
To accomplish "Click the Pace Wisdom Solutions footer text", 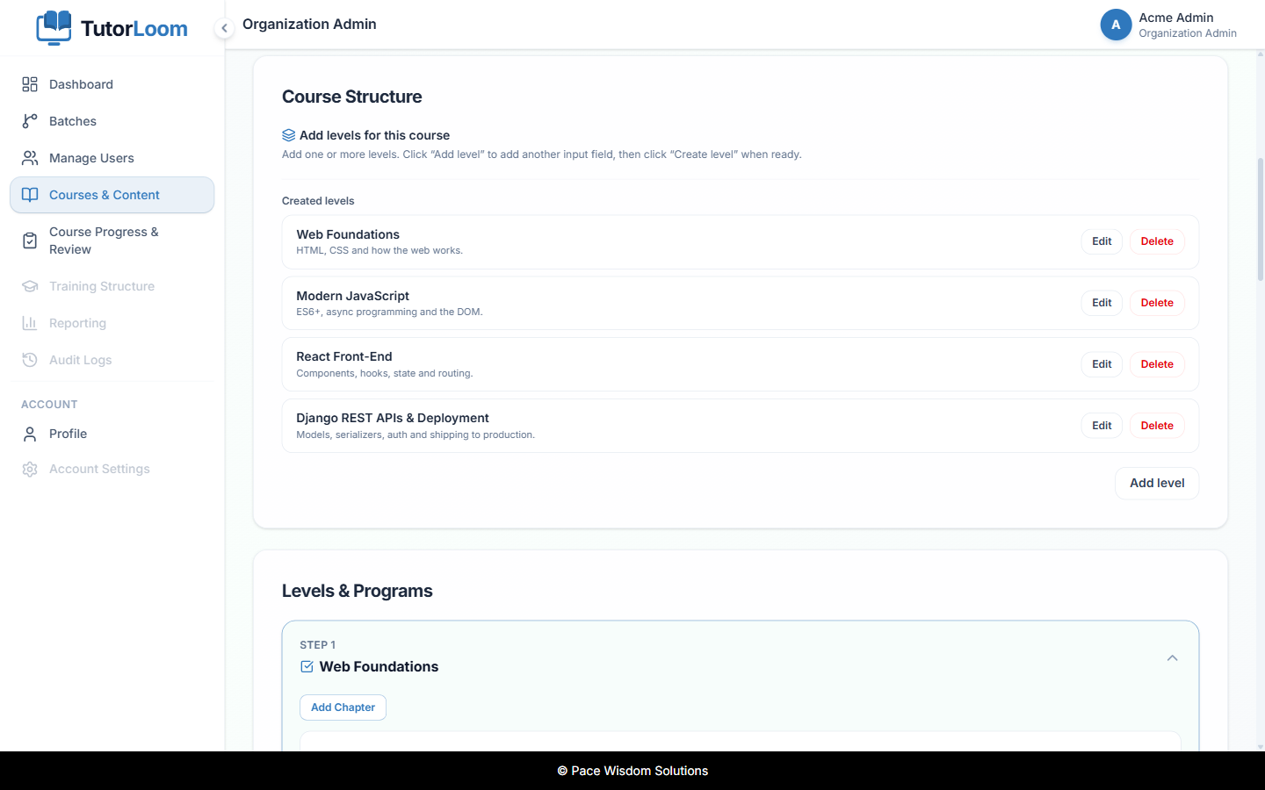I will [632, 771].
